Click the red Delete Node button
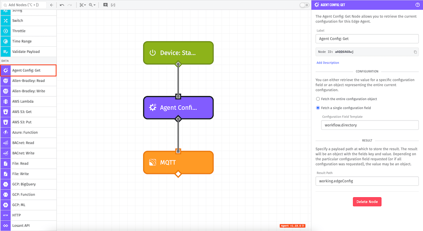423x231 pixels. (367, 202)
